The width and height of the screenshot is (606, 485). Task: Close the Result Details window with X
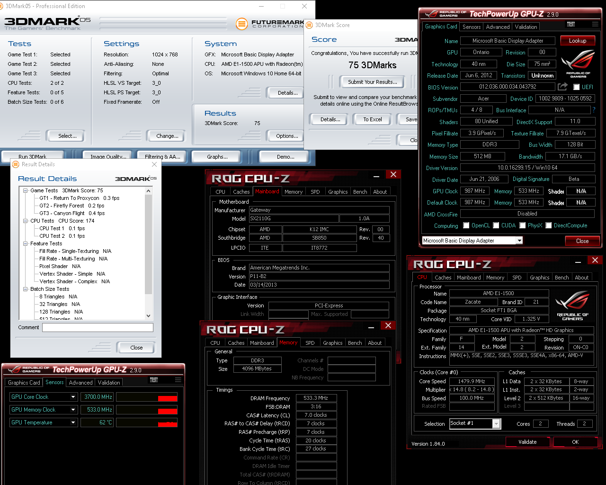point(154,164)
